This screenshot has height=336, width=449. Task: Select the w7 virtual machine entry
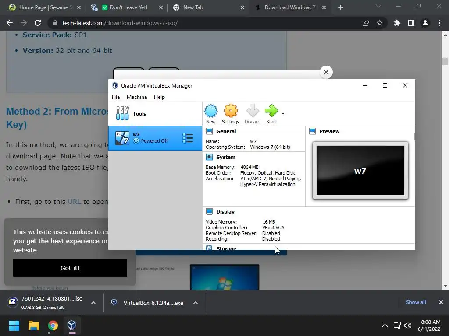(155, 138)
